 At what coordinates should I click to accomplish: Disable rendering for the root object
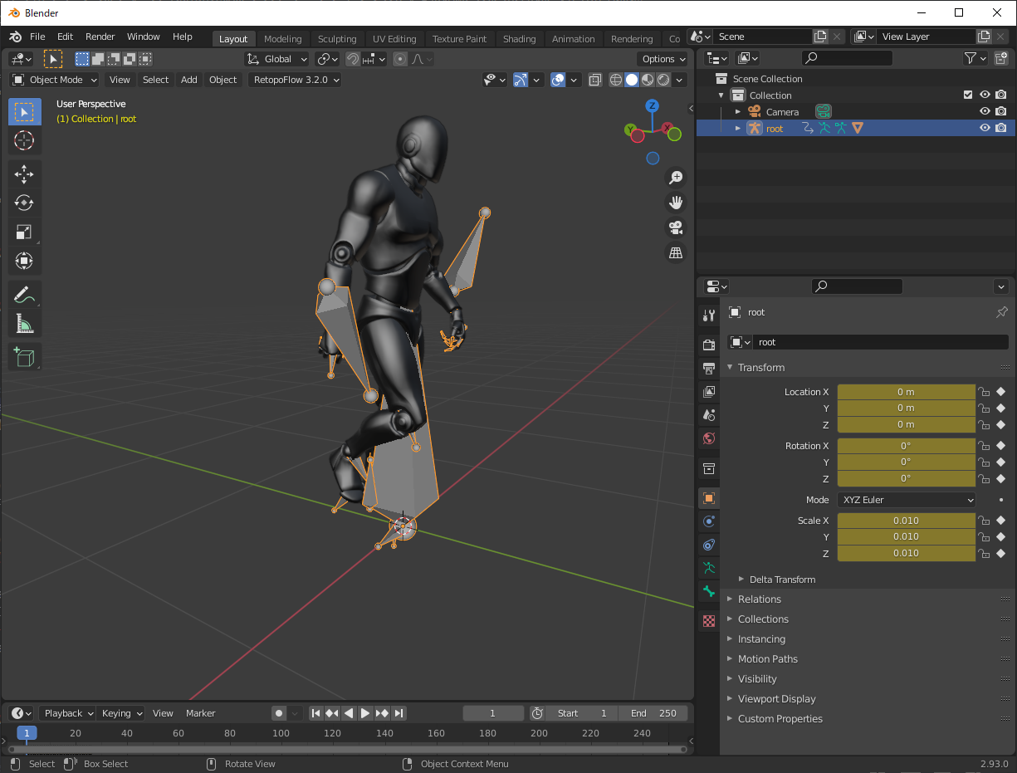tap(1001, 129)
